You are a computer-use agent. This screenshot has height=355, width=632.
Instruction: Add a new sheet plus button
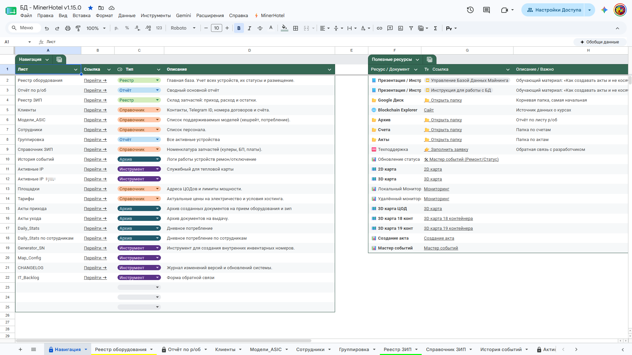tap(20, 349)
